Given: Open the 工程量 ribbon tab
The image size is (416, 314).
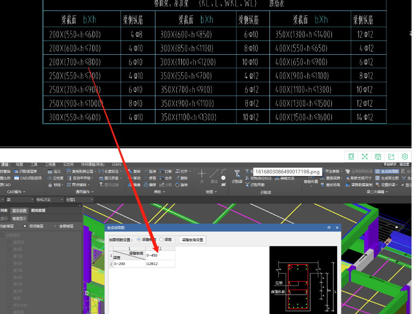Looking at the screenshot, I should 51,164.
